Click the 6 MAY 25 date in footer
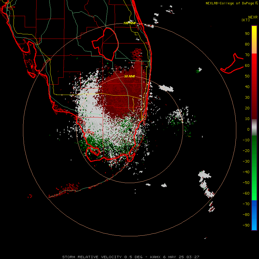Image resolution: width=259 pixels, height=259 pixels. click(x=174, y=257)
